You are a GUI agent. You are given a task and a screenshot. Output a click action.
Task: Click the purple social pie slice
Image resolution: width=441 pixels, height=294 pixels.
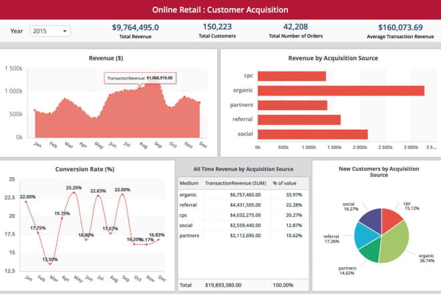point(373,220)
